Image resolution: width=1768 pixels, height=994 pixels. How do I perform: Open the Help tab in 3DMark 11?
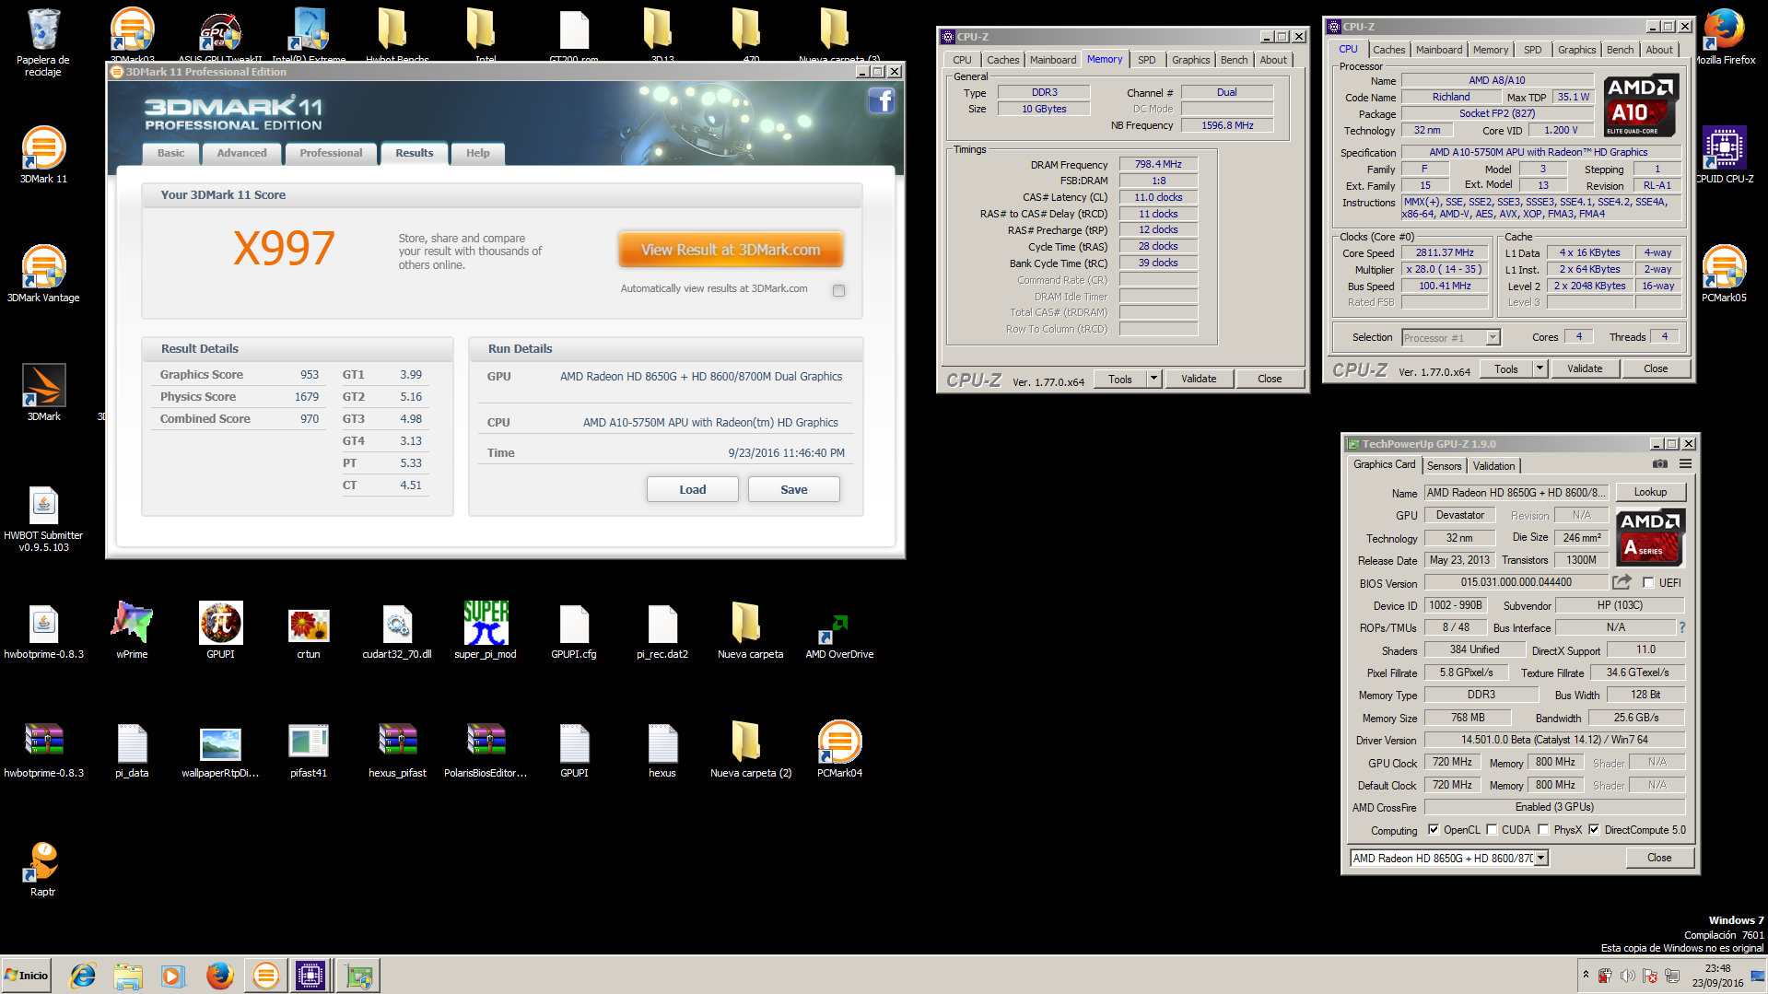point(477,153)
